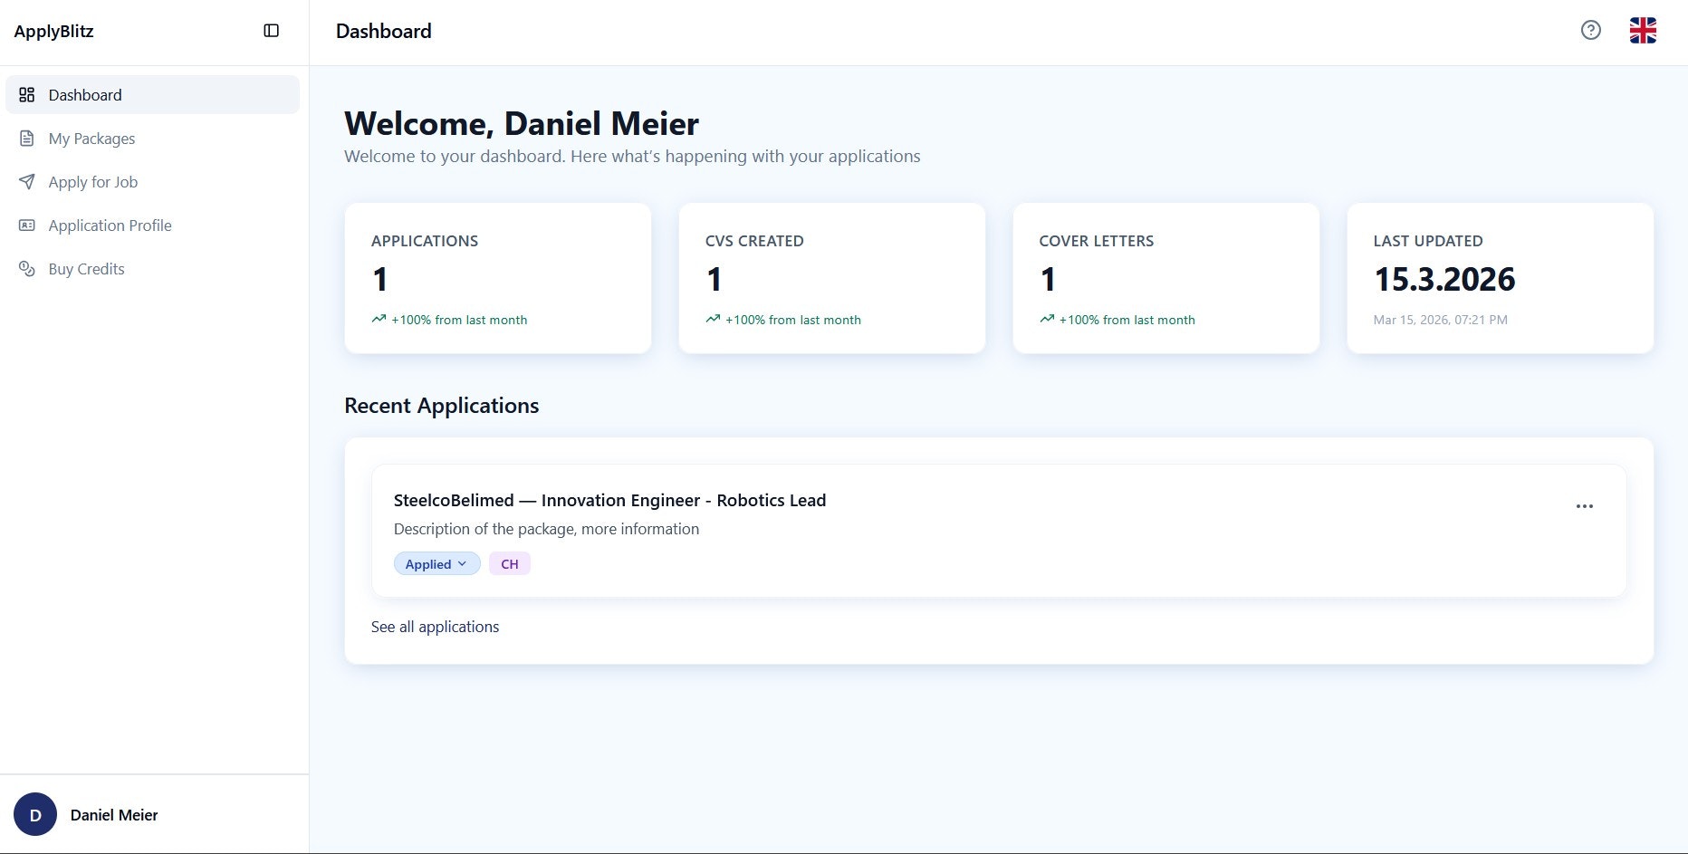Click the welcome subtitle about your applications

click(632, 156)
